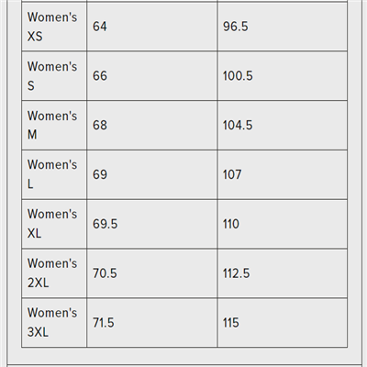Click the value 68 in Women's M row

pyautogui.click(x=100, y=125)
